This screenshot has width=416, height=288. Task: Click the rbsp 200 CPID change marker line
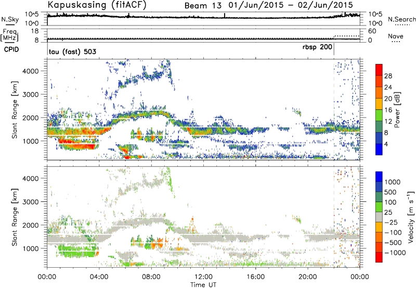(334, 49)
